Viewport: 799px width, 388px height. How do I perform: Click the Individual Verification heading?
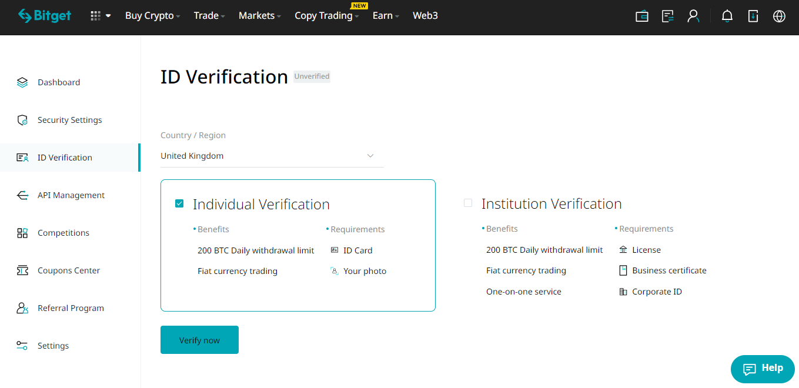point(261,204)
